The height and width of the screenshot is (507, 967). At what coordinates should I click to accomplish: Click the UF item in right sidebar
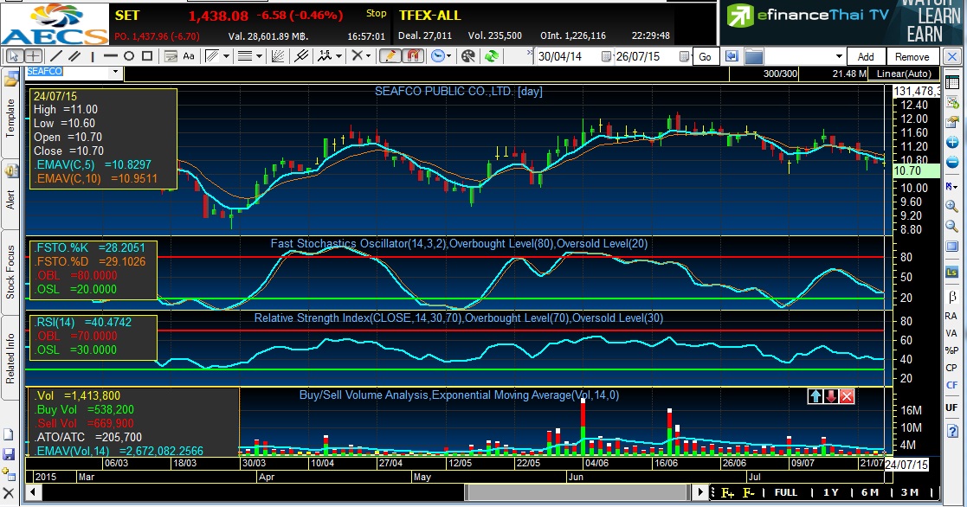[x=951, y=408]
